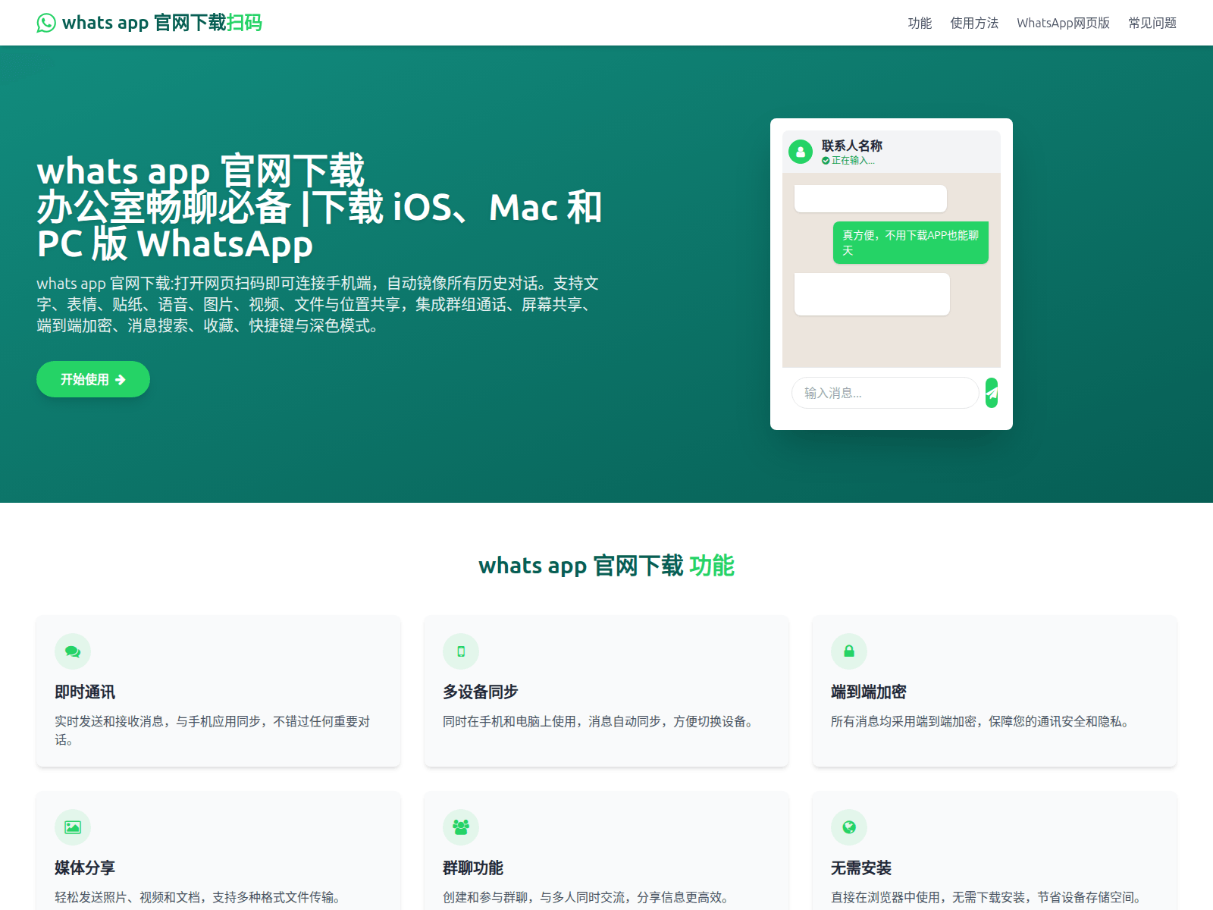Click the WhatsApp logo icon in header

[x=46, y=23]
